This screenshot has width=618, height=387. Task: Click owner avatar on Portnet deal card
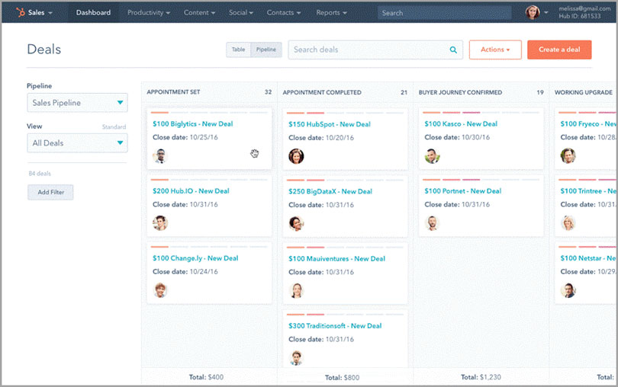point(432,223)
